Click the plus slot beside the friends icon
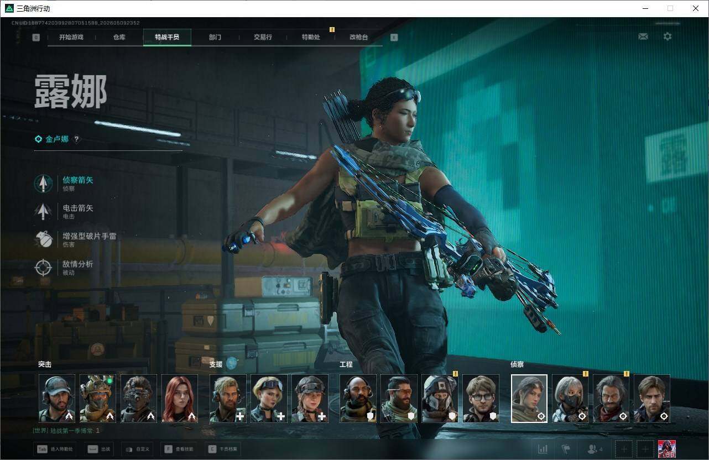 coord(624,449)
